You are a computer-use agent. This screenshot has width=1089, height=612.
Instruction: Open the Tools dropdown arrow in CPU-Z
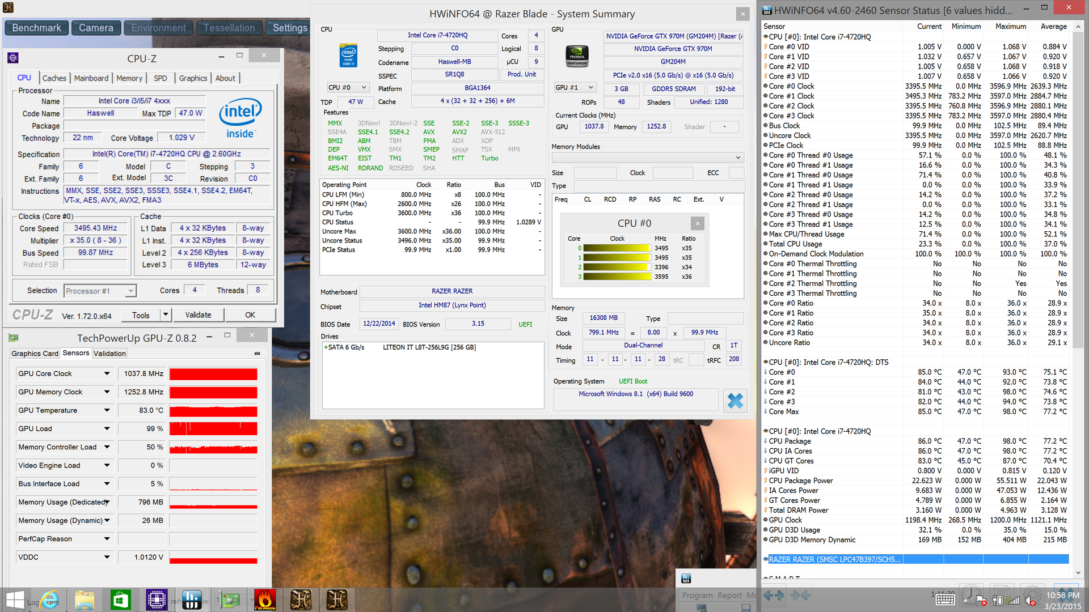166,315
